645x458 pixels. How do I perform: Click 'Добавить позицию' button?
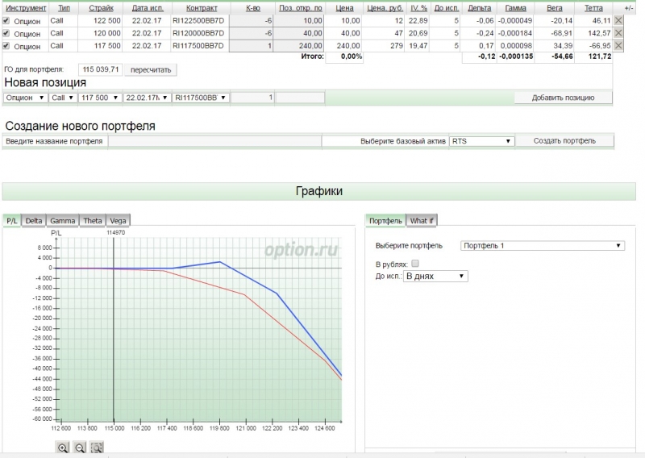tap(563, 98)
